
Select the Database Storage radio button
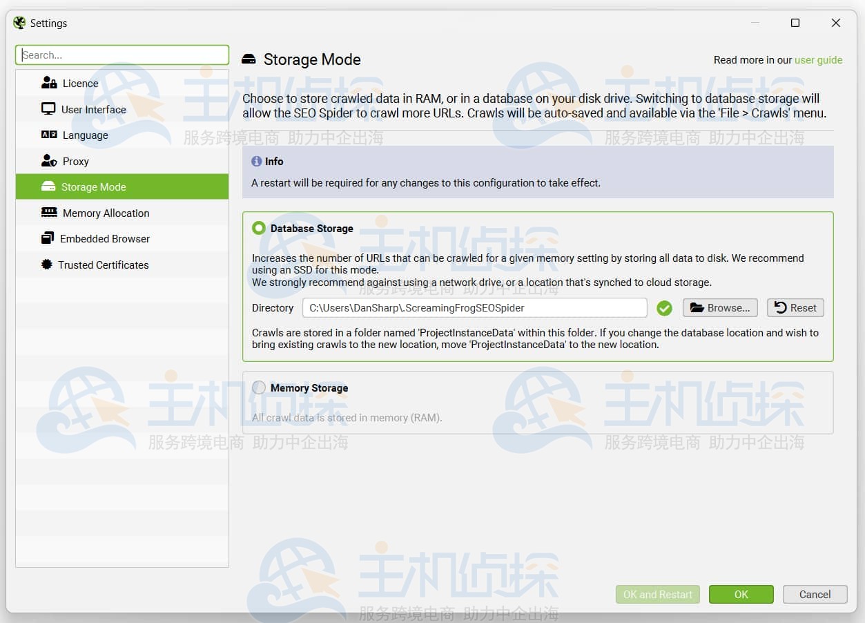point(259,228)
